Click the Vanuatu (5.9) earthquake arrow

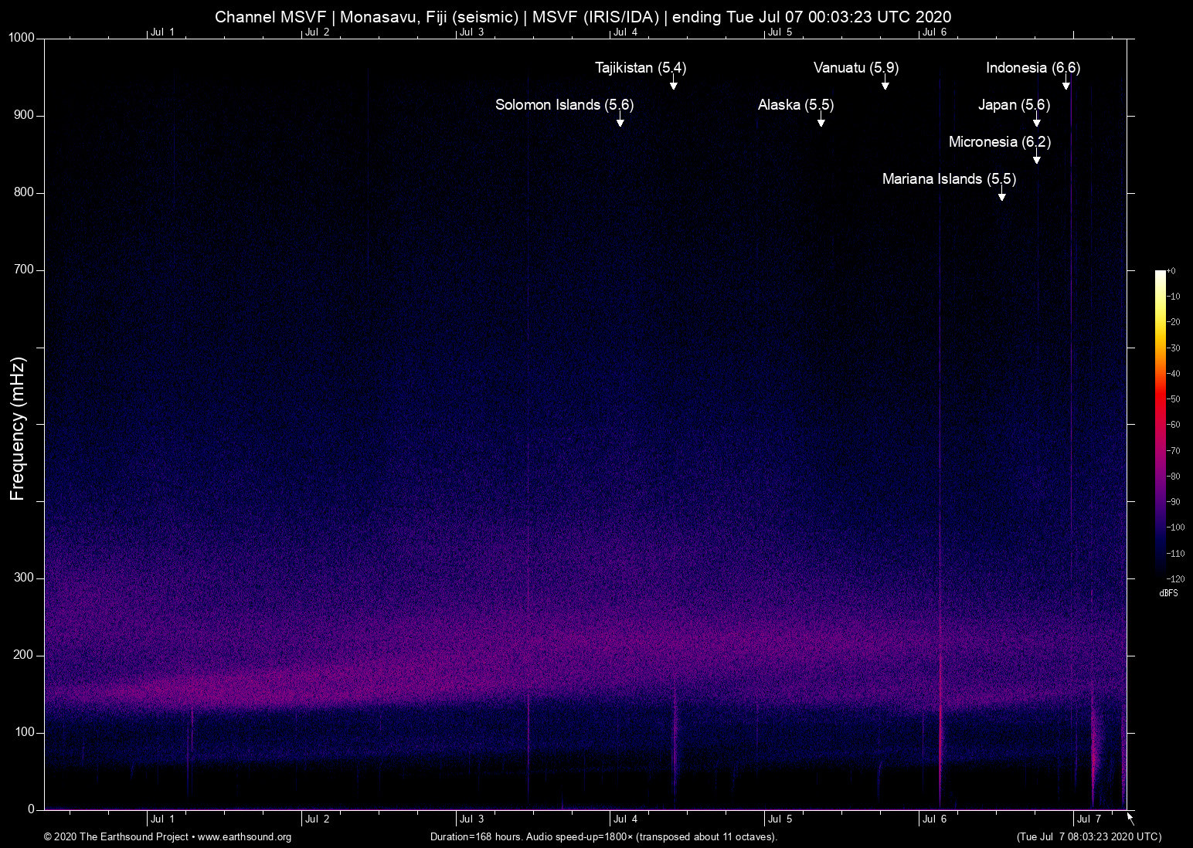point(885,84)
